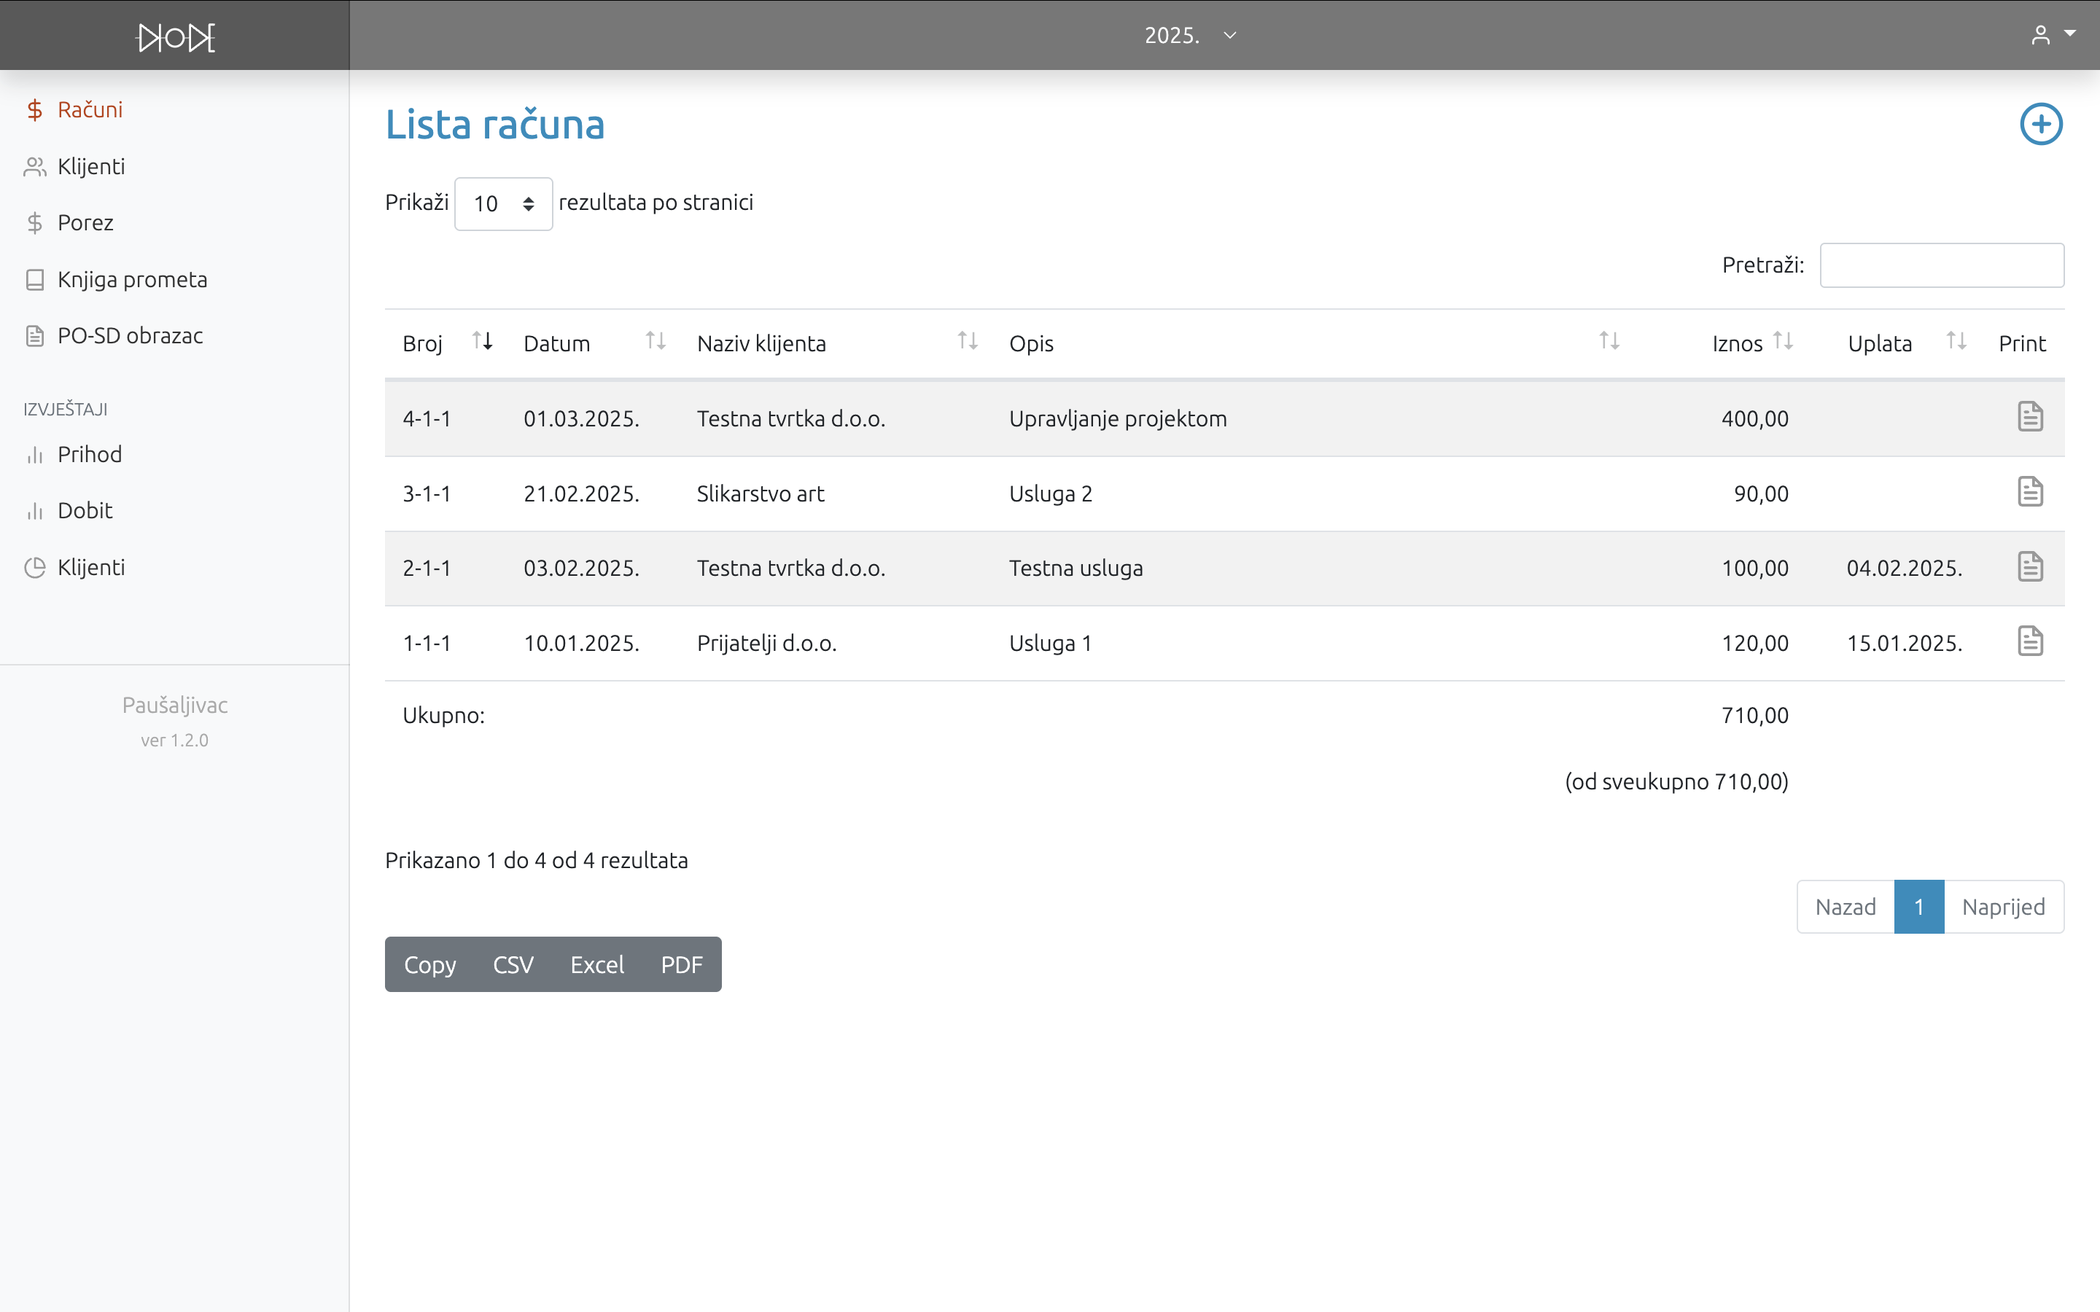Open results-per-page dropdown showing 10
Image resolution: width=2100 pixels, height=1312 pixels.
coord(503,204)
